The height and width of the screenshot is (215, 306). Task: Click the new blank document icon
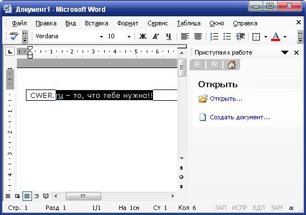202,117
